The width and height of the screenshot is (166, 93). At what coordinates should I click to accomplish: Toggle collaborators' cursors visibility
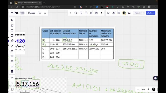(x=108, y=13)
